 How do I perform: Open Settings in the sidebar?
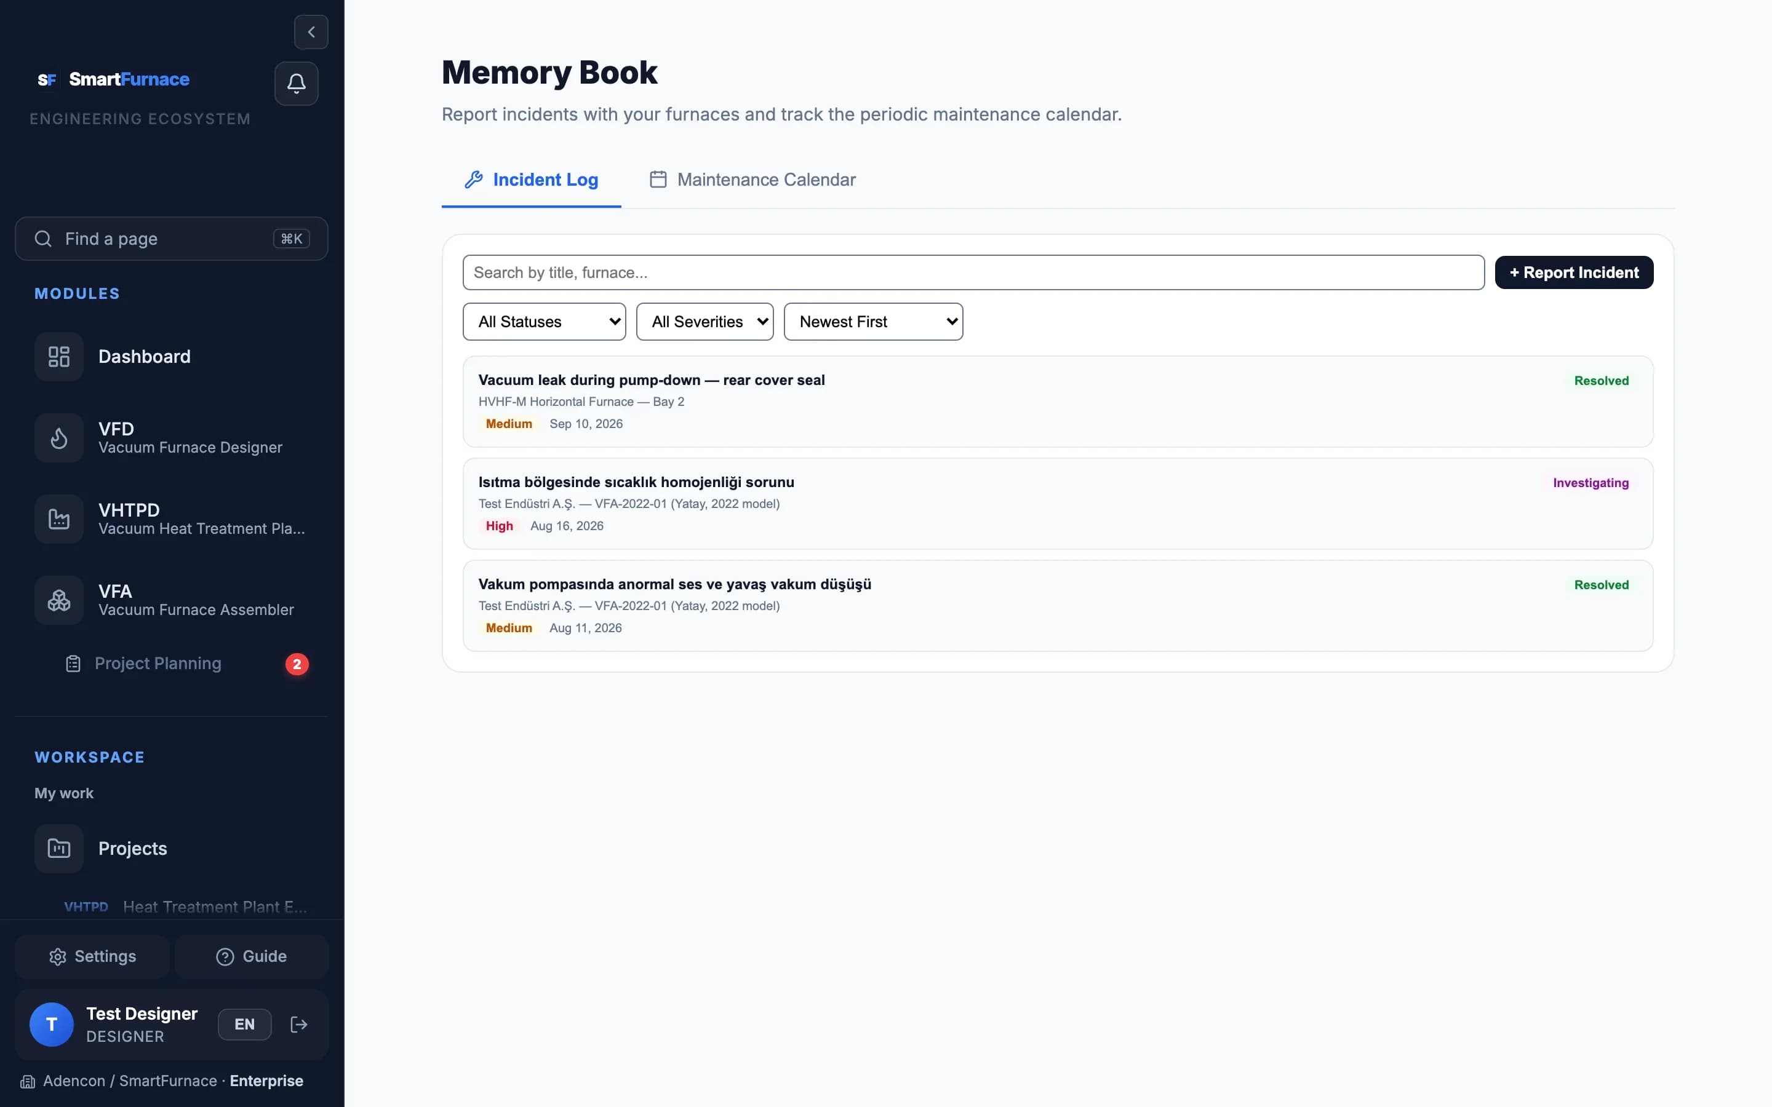(x=92, y=956)
